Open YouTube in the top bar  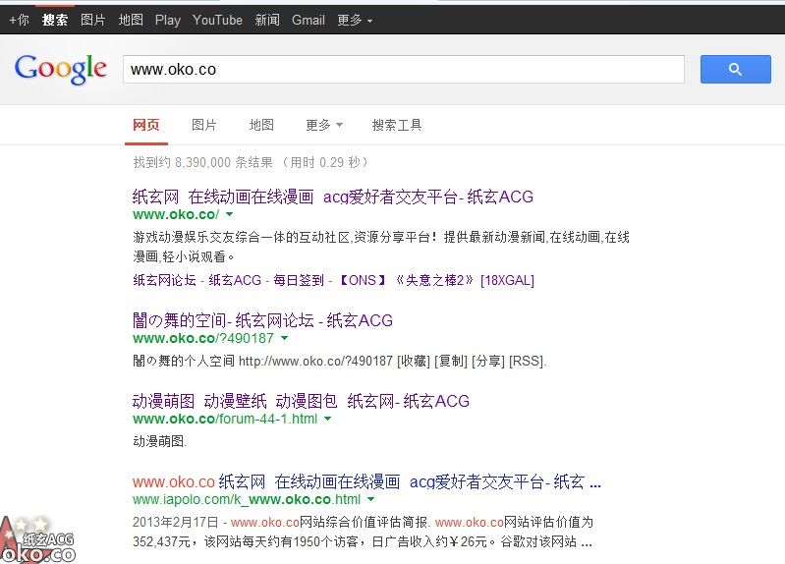[217, 20]
